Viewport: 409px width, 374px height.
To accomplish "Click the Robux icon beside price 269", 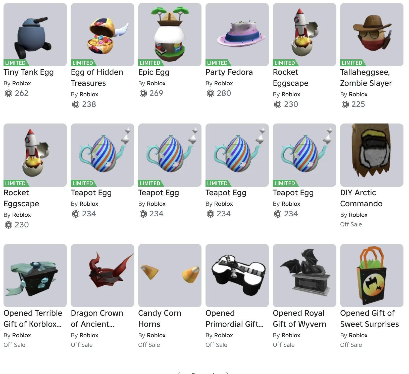I will [x=143, y=93].
